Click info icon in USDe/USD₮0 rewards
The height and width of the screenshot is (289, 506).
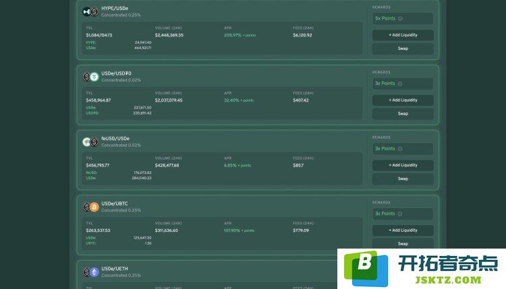400,84
